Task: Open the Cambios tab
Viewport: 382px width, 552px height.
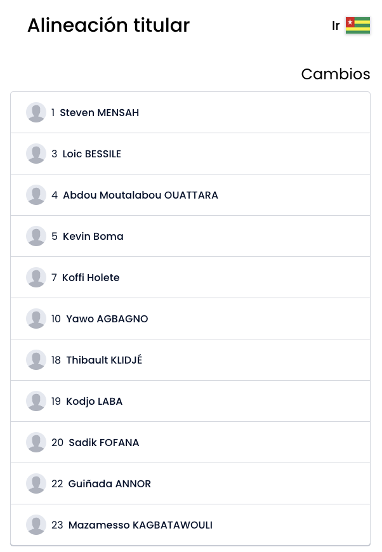Action: pos(335,74)
